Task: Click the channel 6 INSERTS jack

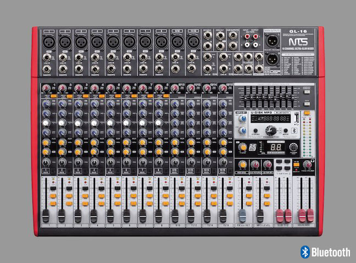Action: click(127, 68)
